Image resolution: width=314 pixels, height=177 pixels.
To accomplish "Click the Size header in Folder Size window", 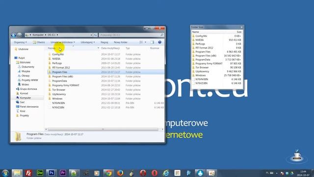I will [239, 32].
